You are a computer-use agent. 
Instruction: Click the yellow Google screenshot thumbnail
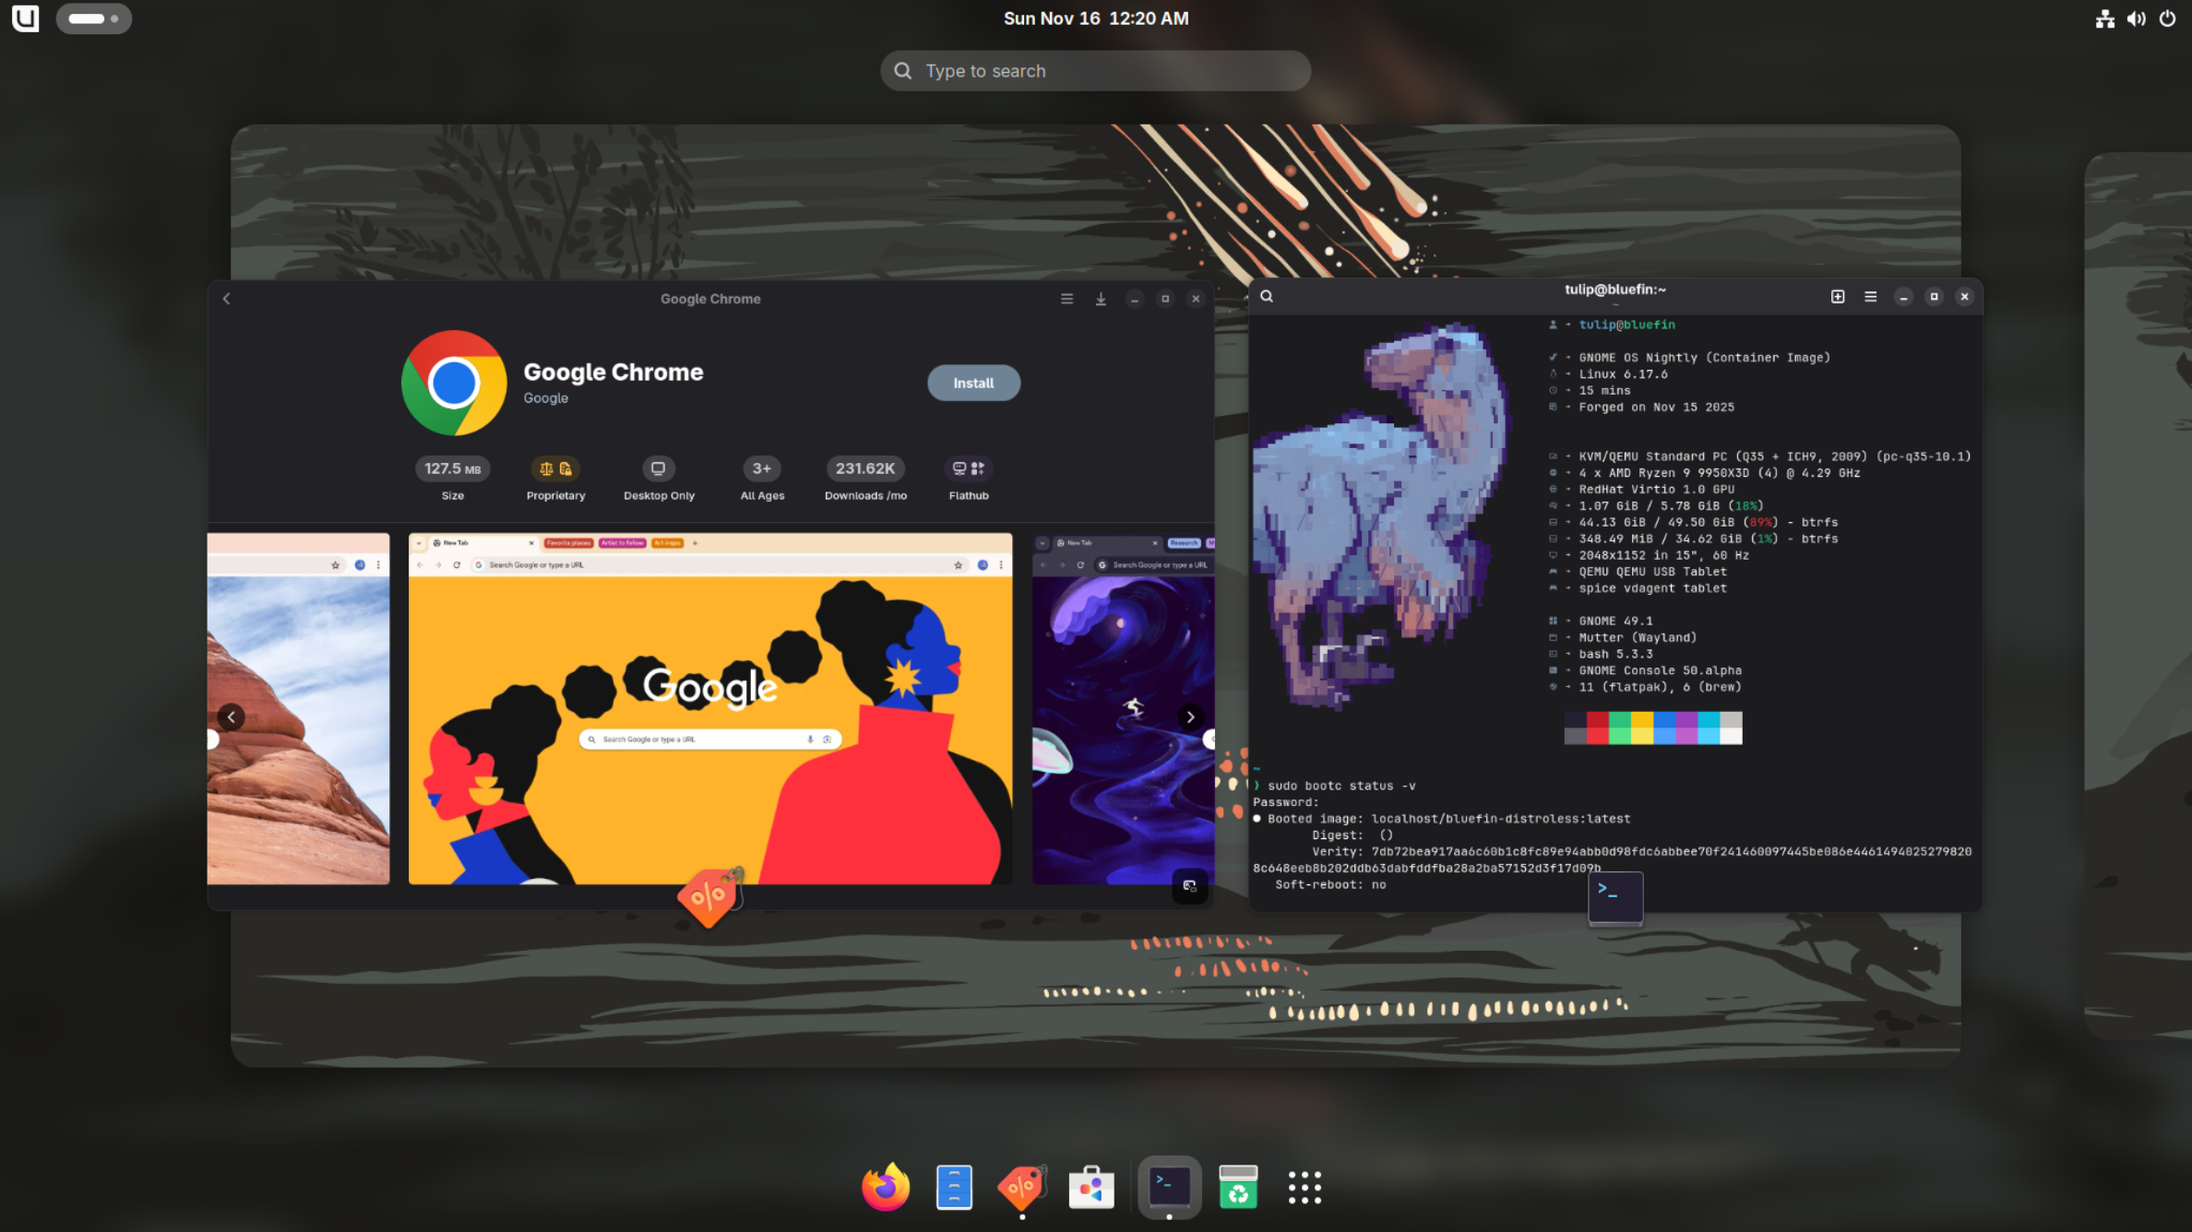pyautogui.click(x=709, y=708)
